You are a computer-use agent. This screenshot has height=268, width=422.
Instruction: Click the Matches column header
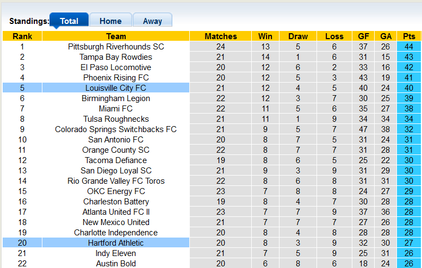[221, 36]
